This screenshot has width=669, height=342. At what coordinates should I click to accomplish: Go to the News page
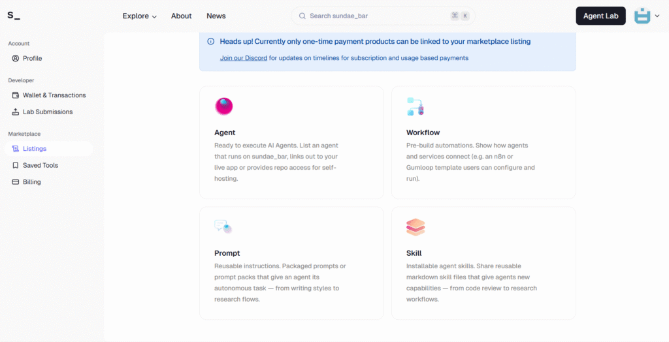pos(216,16)
